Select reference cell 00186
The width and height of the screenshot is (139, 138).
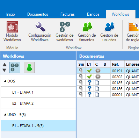117,89
